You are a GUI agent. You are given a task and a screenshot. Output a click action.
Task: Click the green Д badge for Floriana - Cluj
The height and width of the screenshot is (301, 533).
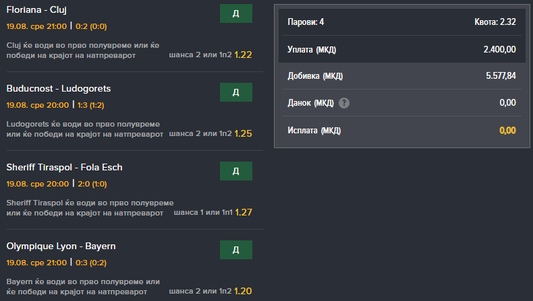pos(235,13)
